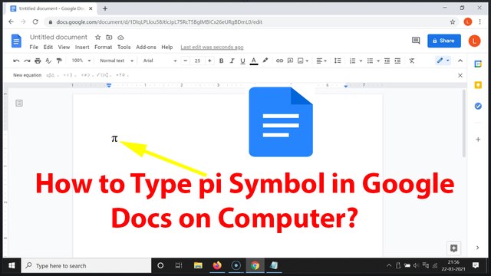The image size is (491, 276).
Task: Open text alignment dropdown
Action: tap(321, 61)
